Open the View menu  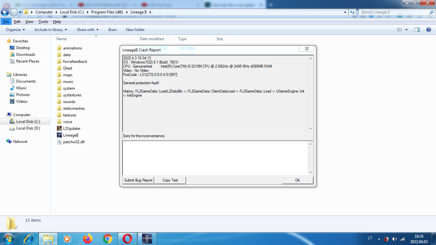point(29,22)
